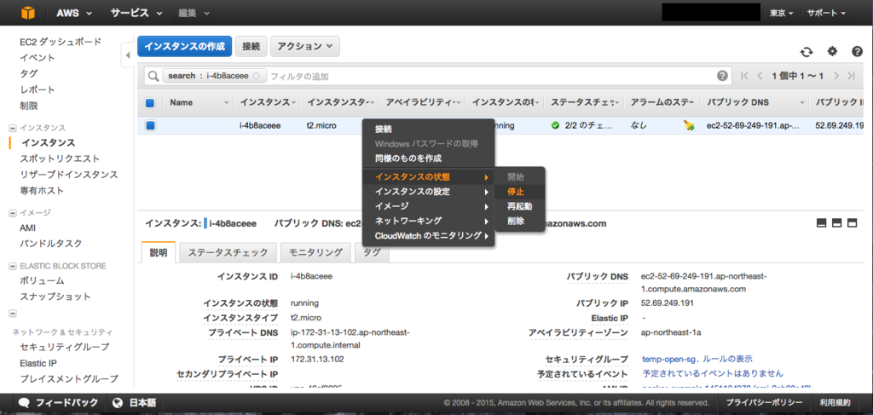Open the settings gear icon

(x=832, y=51)
